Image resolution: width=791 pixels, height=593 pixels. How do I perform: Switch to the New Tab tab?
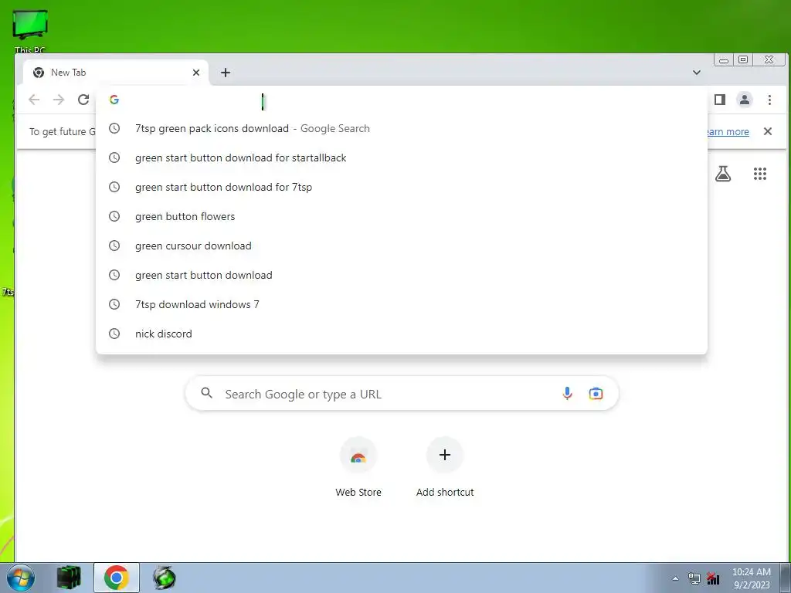(x=115, y=73)
